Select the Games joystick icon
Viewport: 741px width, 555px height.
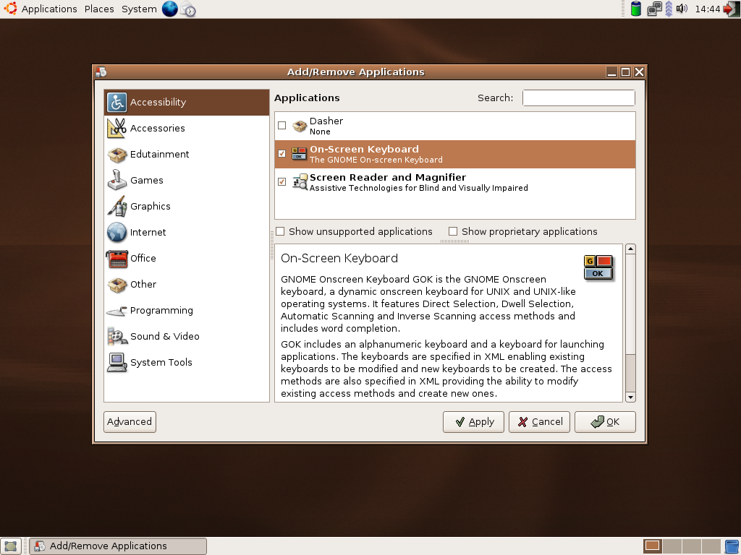click(117, 180)
